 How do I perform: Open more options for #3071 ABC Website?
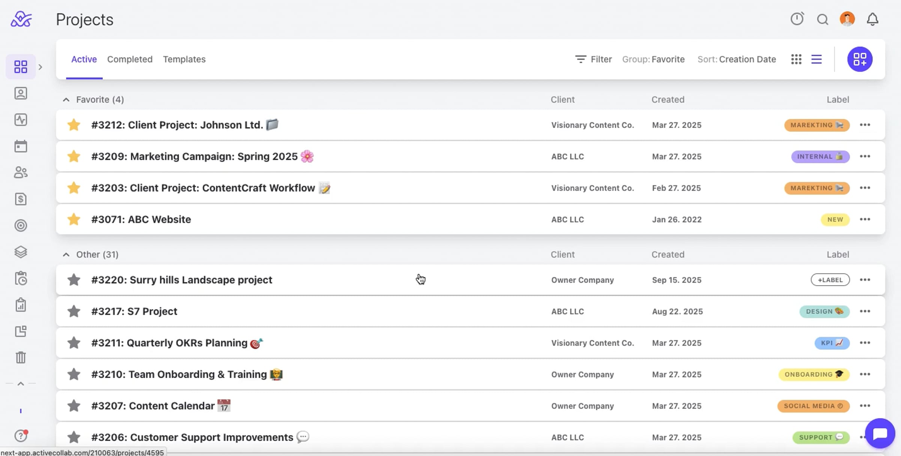(865, 220)
